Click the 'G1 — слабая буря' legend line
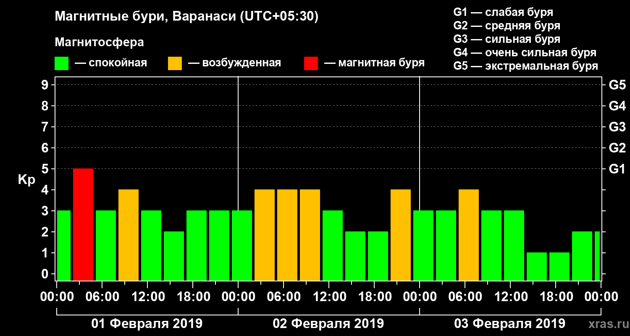The width and height of the screenshot is (630, 336). [x=503, y=12]
